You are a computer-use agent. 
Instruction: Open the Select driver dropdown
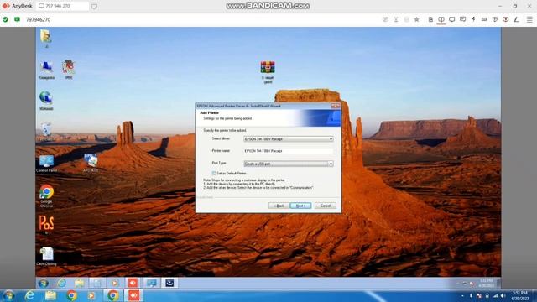(x=289, y=139)
